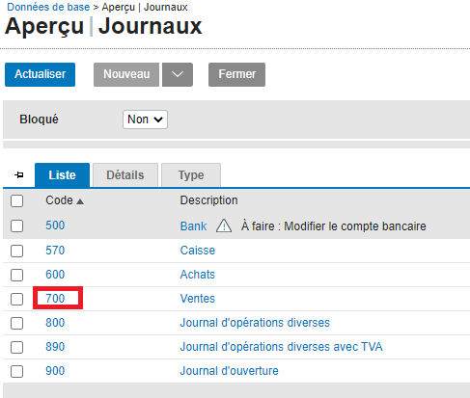
Task: Click the Actualiser button
Action: point(40,74)
